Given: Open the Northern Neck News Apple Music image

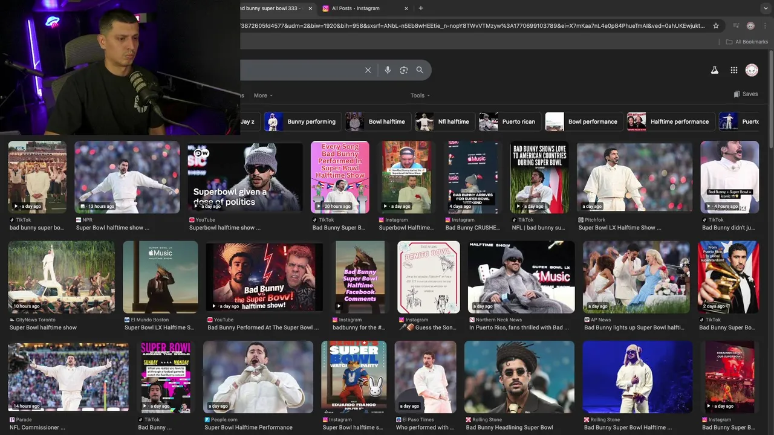Looking at the screenshot, I should (521, 277).
